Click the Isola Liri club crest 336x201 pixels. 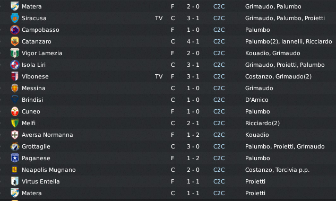tap(15, 65)
